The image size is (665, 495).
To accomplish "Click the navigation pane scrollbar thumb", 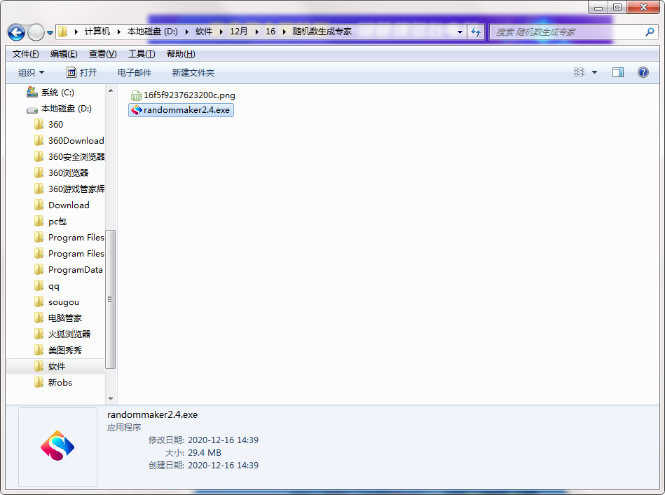I will [x=110, y=299].
